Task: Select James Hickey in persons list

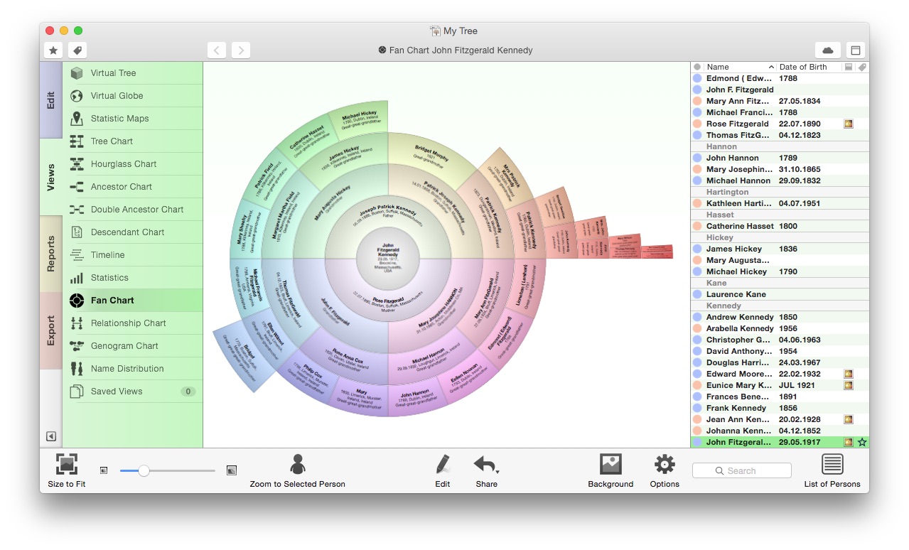Action: 780,249
